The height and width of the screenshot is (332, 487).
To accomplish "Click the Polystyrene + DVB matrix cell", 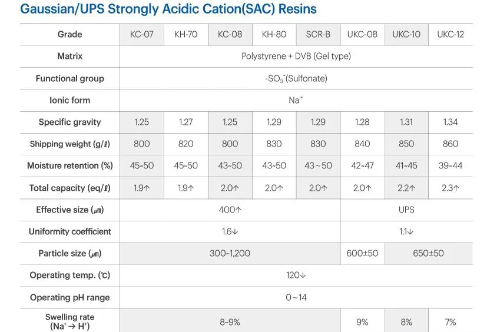I will [x=296, y=57].
